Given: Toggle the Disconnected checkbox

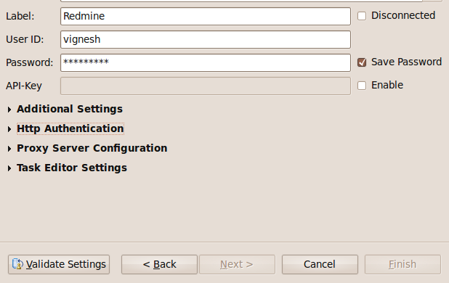Looking at the screenshot, I should click(x=362, y=16).
